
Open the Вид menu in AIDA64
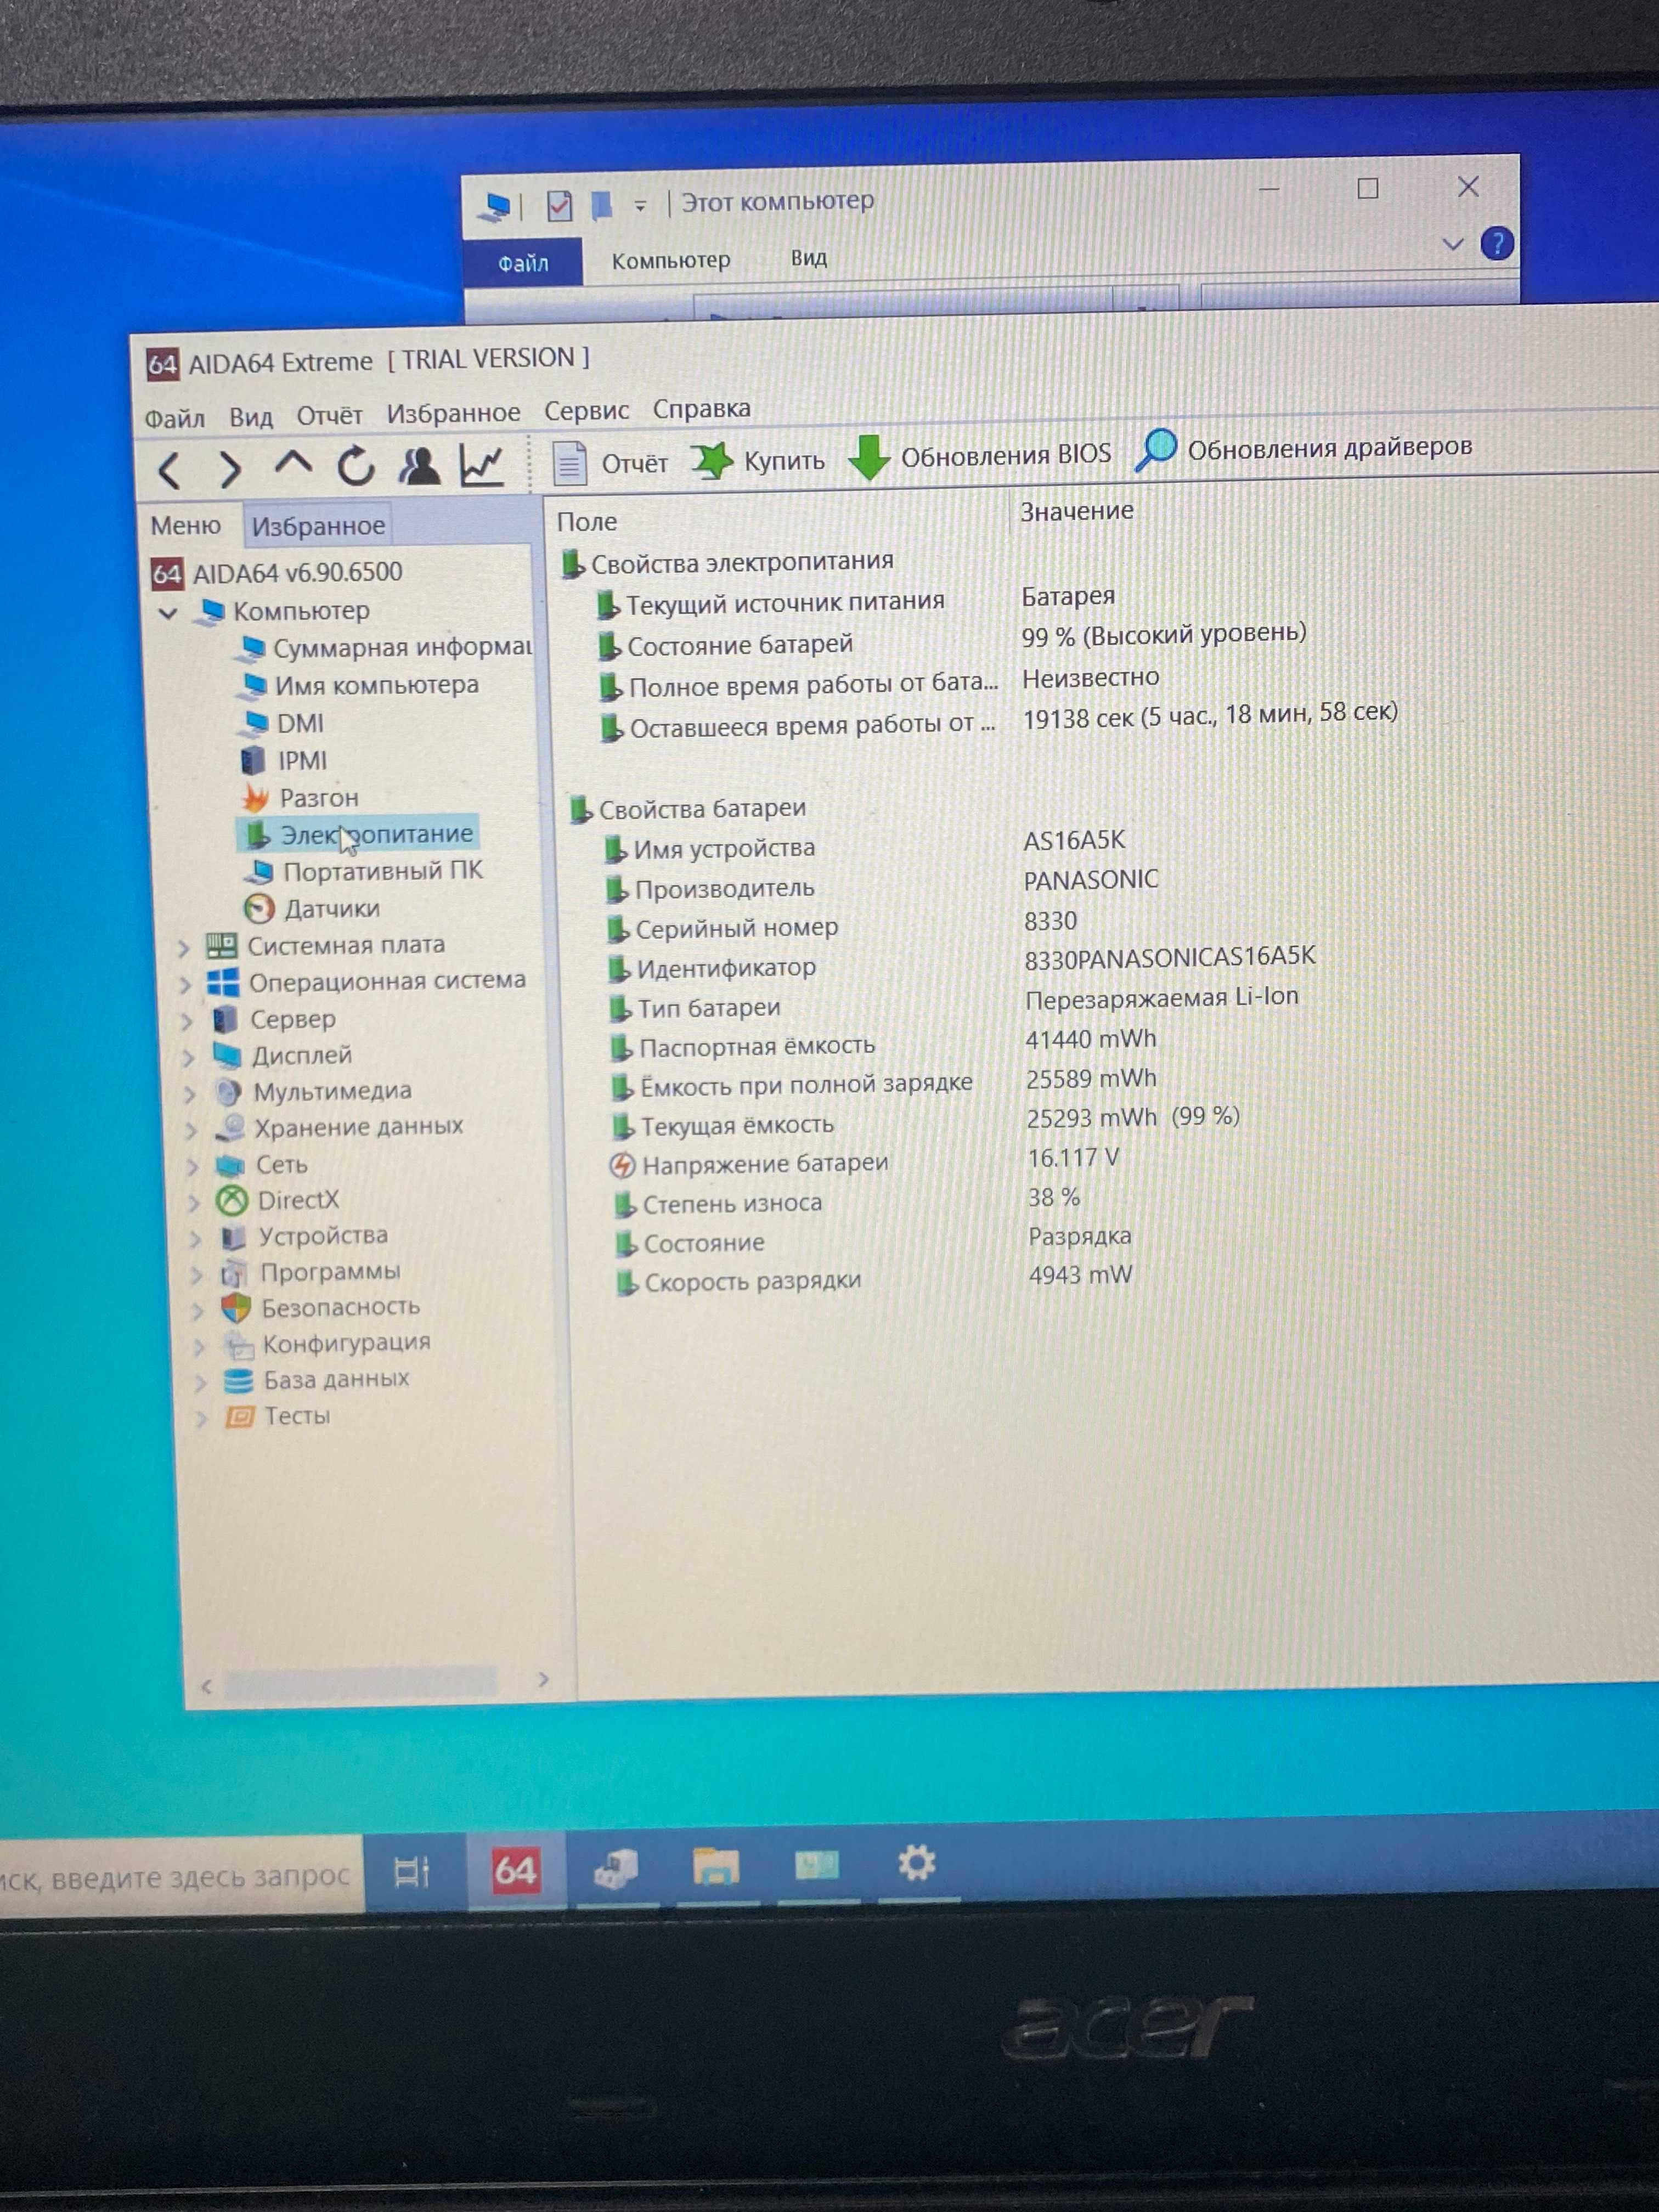click(251, 417)
